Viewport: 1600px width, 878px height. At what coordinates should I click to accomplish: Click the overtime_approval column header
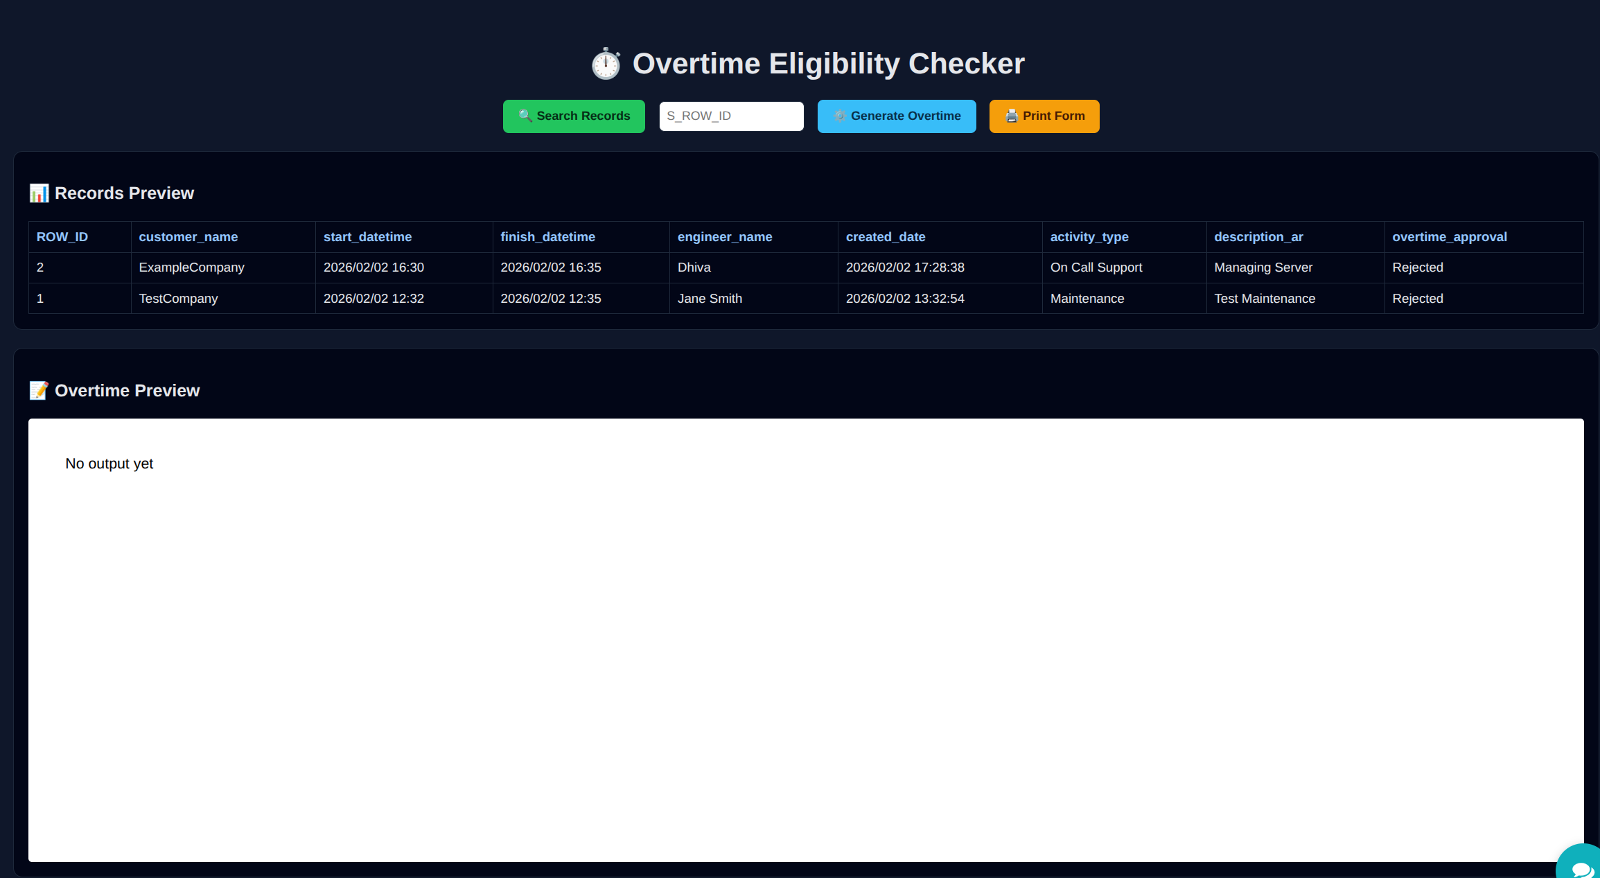pos(1450,236)
